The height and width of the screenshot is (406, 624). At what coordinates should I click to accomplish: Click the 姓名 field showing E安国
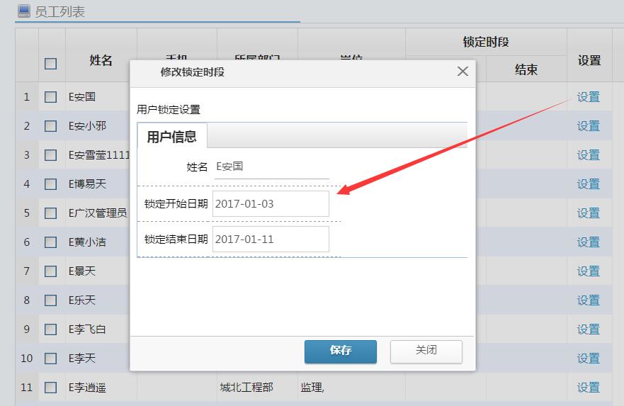[x=271, y=167]
